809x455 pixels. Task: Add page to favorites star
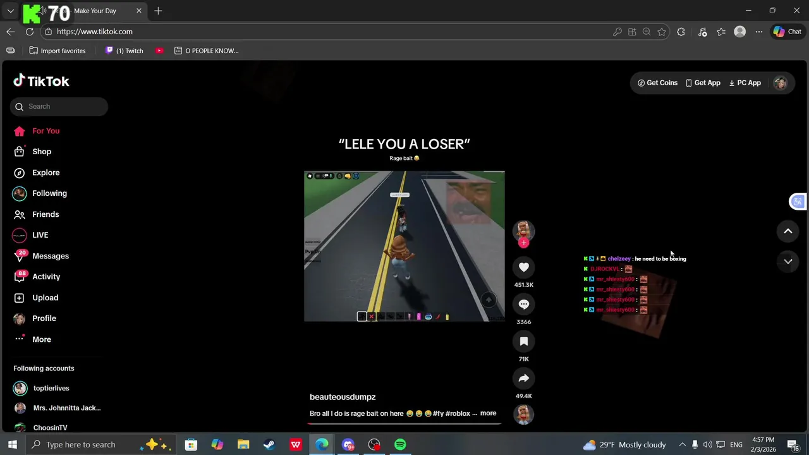662,32
